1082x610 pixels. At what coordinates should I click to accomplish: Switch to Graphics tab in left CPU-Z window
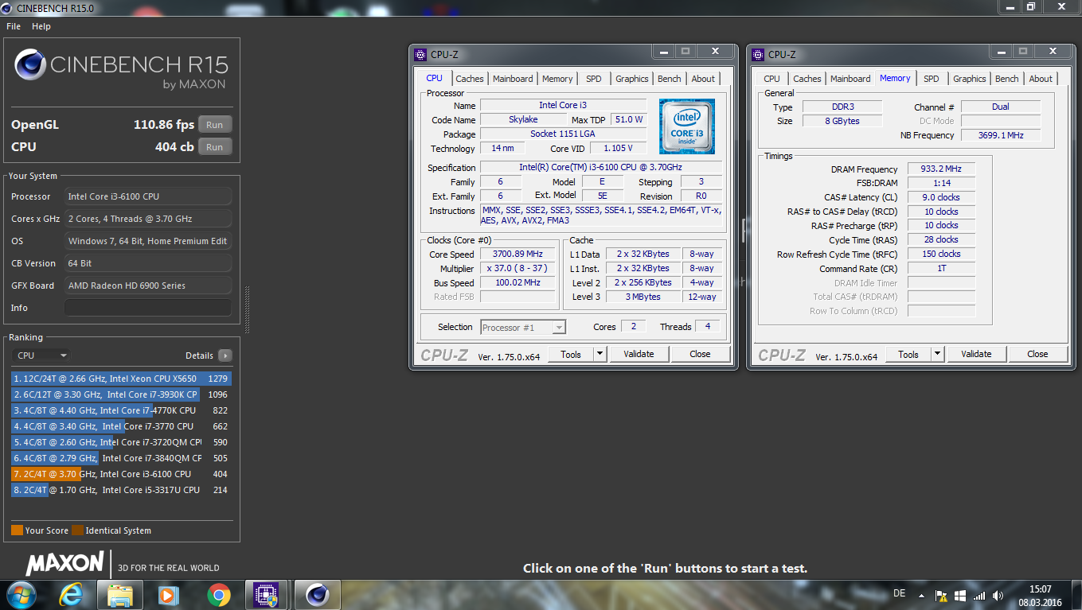631,79
